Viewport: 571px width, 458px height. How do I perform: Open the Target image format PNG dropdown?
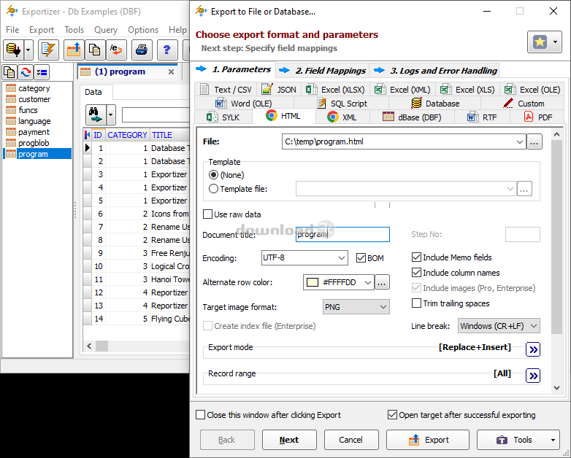click(x=383, y=307)
